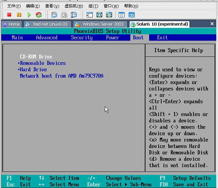The height and width of the screenshot is (188, 218).
Task: Open the 窗口(W) menu
Action: click(x=111, y=6)
